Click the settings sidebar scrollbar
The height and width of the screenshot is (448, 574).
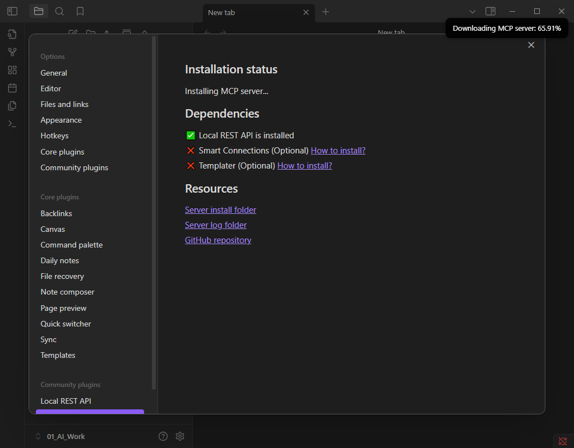pyautogui.click(x=154, y=212)
